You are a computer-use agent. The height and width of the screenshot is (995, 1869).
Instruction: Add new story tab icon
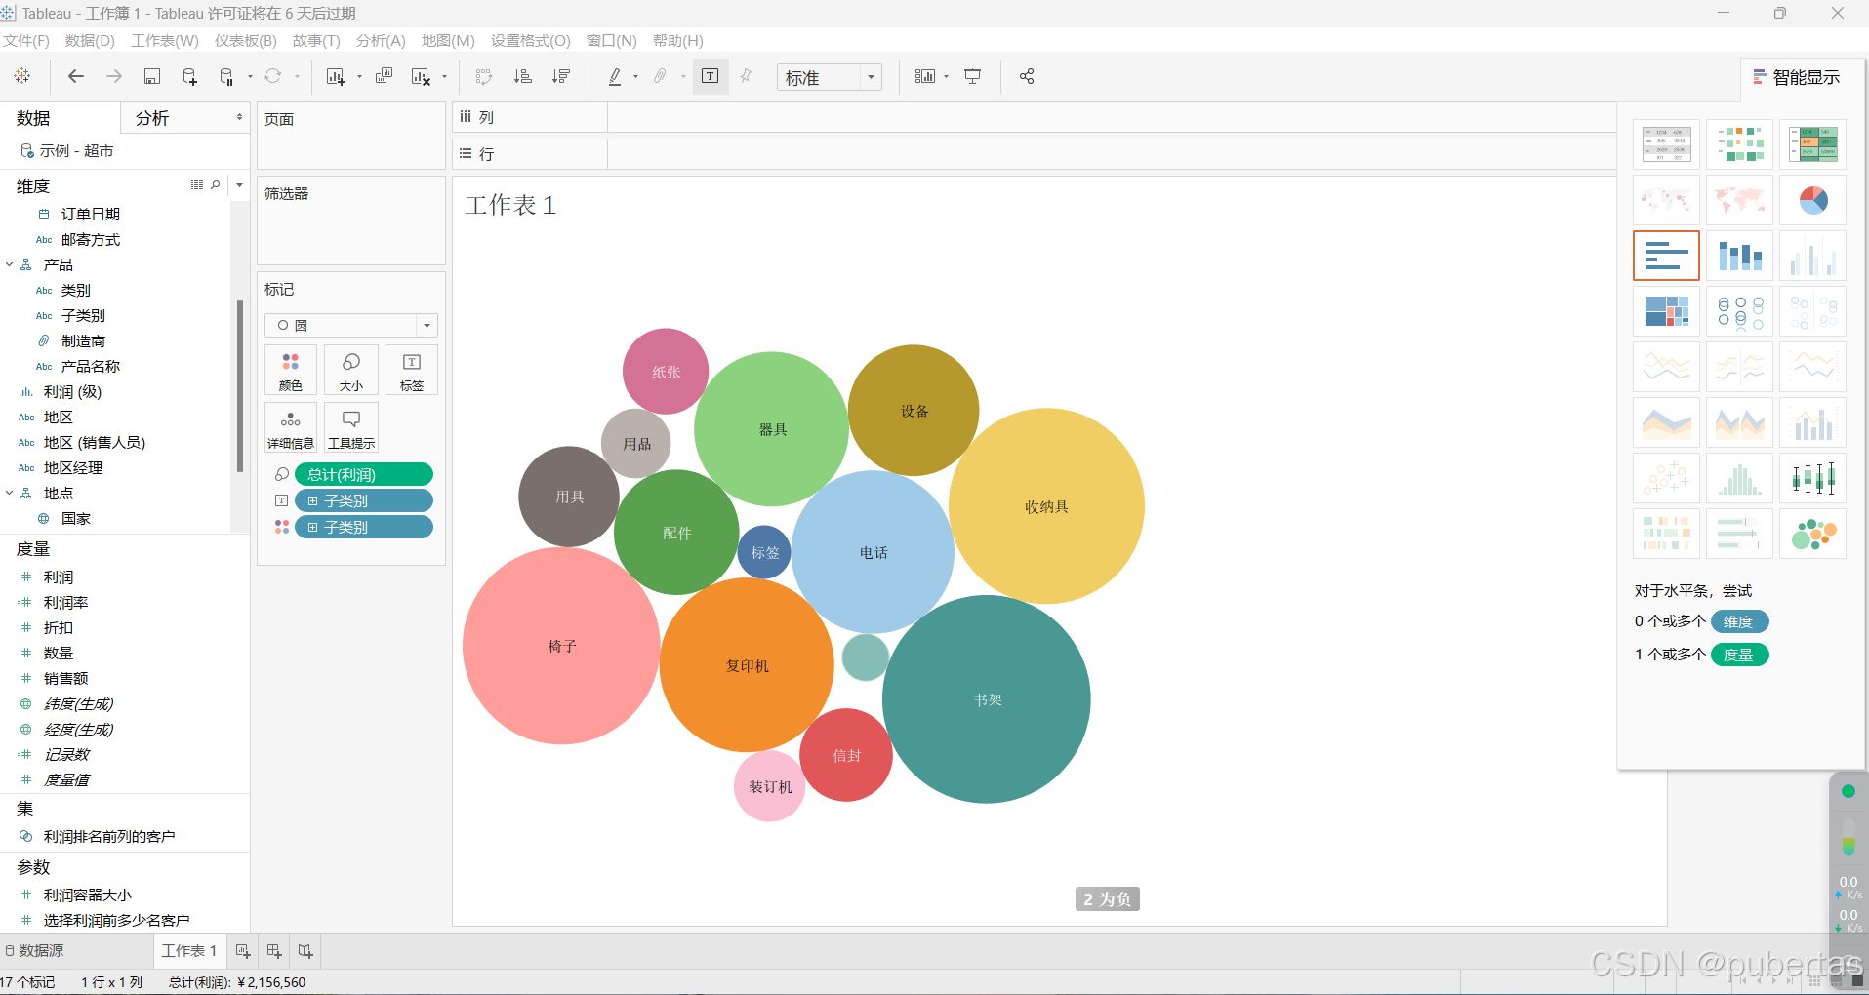pos(305,951)
